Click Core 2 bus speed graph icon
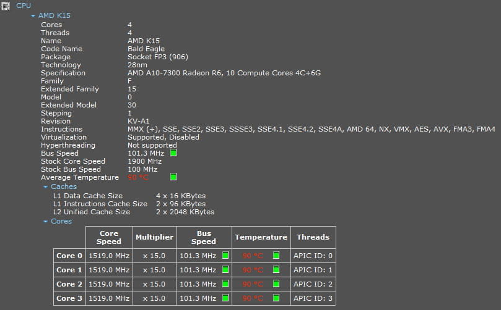Screen dimensions: 501x310 coord(225,283)
